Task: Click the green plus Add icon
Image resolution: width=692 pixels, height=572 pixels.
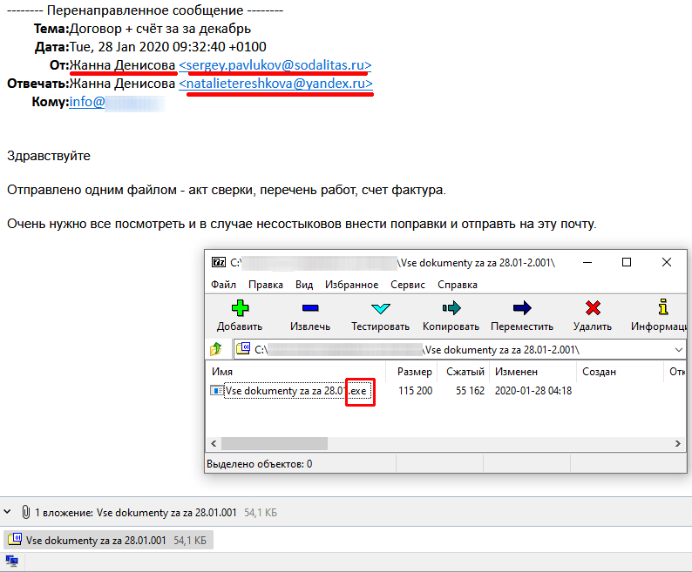Action: coord(239,308)
